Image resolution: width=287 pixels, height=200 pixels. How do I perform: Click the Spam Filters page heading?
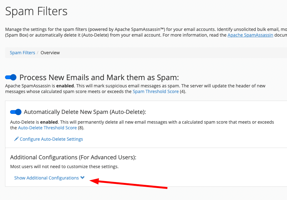pos(36,11)
